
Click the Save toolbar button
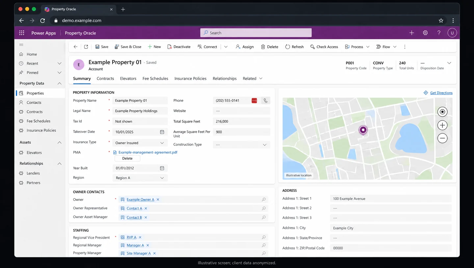coord(102,47)
